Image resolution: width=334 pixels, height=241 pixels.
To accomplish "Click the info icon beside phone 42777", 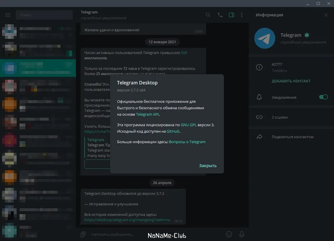I will (259, 67).
